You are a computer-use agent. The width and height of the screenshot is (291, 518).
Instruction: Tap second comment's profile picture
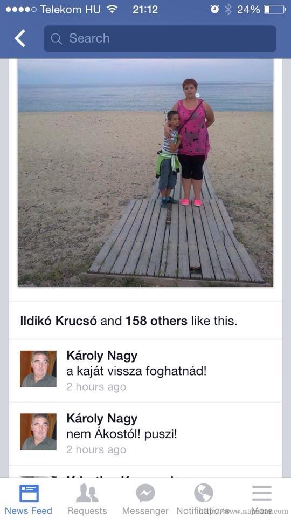(38, 432)
